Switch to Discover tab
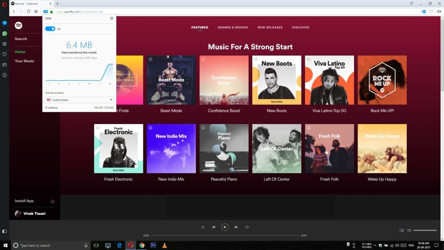 click(300, 27)
